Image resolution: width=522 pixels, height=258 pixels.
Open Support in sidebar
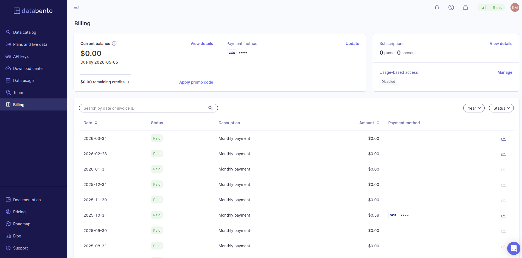click(x=33, y=248)
